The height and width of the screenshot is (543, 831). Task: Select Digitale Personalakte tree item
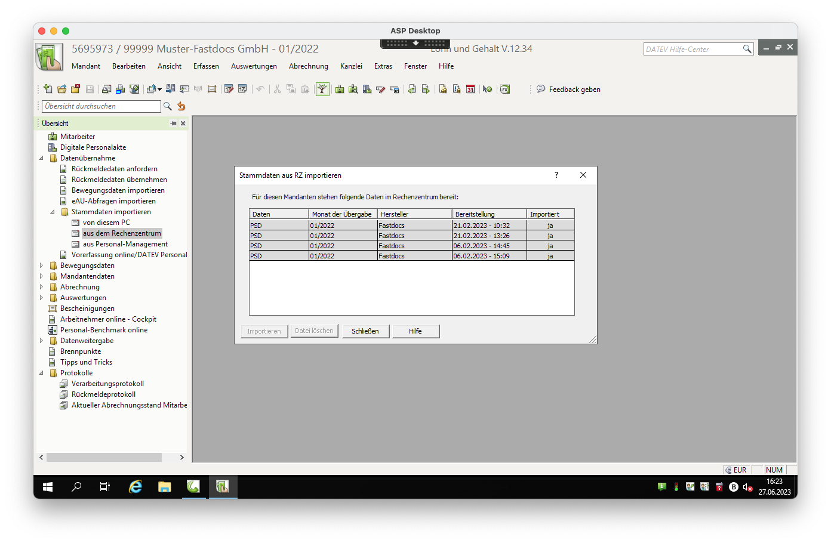click(93, 147)
